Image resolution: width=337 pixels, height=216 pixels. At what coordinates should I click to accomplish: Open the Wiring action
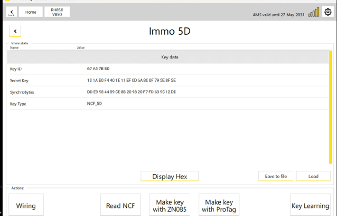[x=26, y=205]
